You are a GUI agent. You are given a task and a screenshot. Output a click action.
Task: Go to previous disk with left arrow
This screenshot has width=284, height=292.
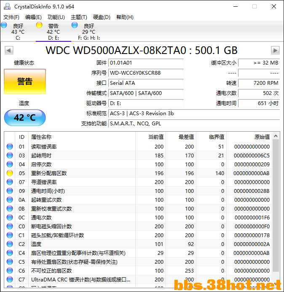coord(9,50)
